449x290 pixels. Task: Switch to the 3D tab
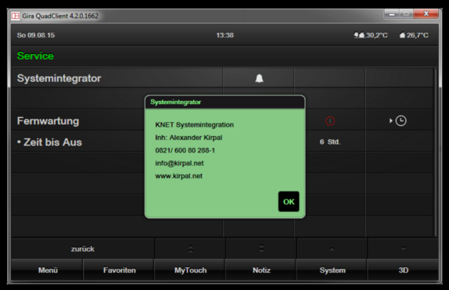pos(403,270)
